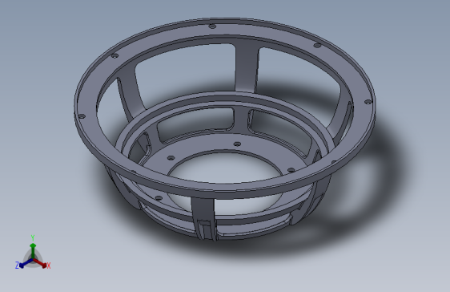Click the blue Z axis of the orientation triad

26,263
